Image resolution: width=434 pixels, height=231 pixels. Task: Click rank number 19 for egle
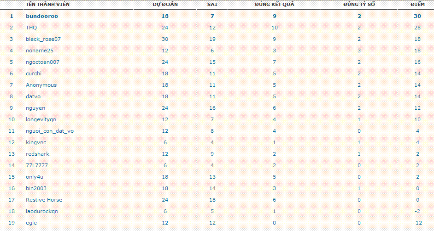coord(12,223)
